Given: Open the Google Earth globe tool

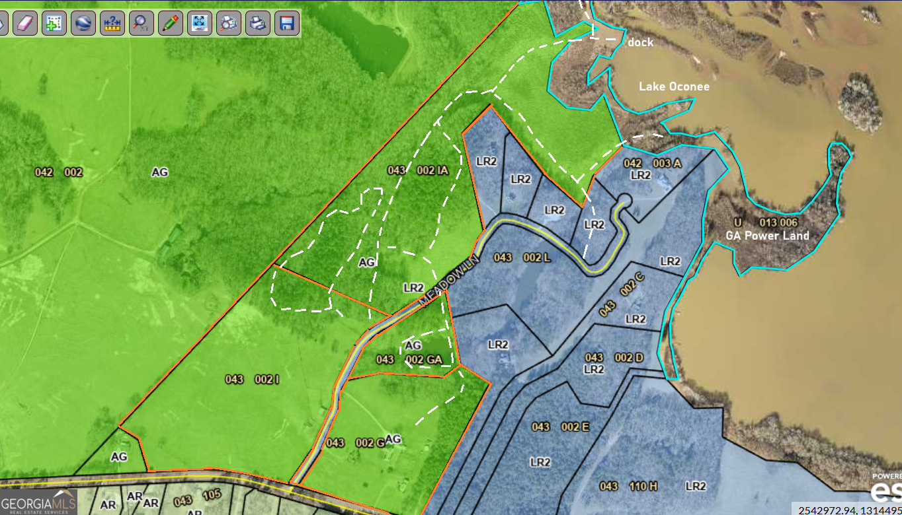Looking at the screenshot, I should 83,23.
